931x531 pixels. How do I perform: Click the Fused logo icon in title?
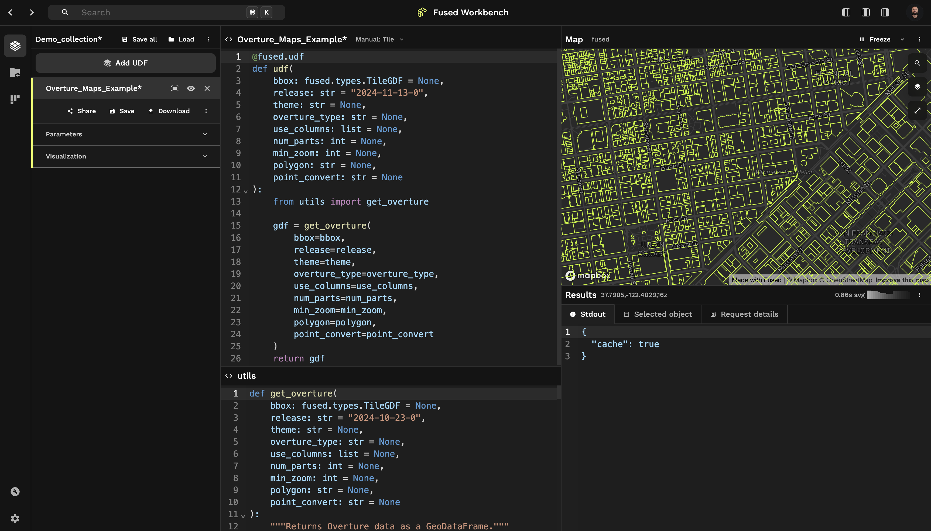click(422, 12)
